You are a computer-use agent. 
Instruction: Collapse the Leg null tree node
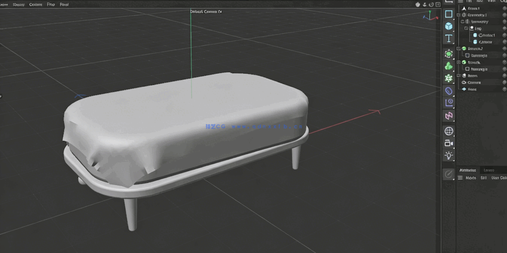pyautogui.click(x=466, y=29)
